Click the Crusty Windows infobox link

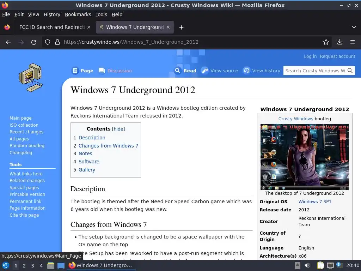[x=296, y=119]
